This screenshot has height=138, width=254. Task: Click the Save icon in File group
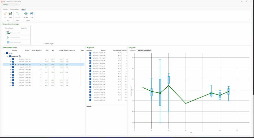coord(10,15)
